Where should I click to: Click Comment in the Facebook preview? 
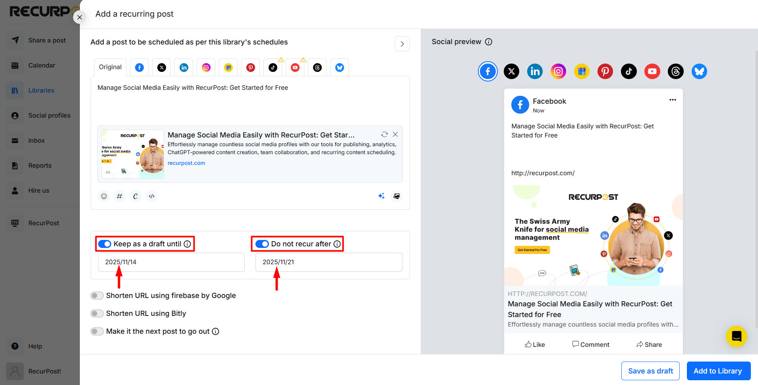(x=591, y=344)
